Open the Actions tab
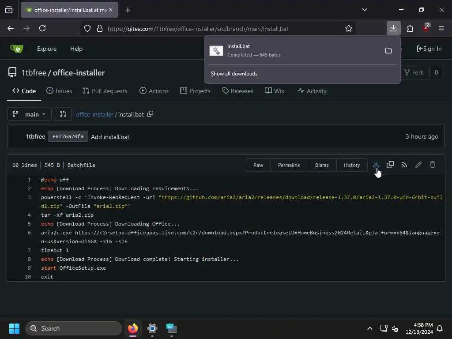This screenshot has width=452, height=339. (154, 91)
